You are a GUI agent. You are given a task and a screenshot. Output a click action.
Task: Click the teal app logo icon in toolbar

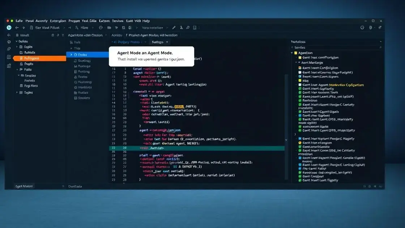point(9,28)
